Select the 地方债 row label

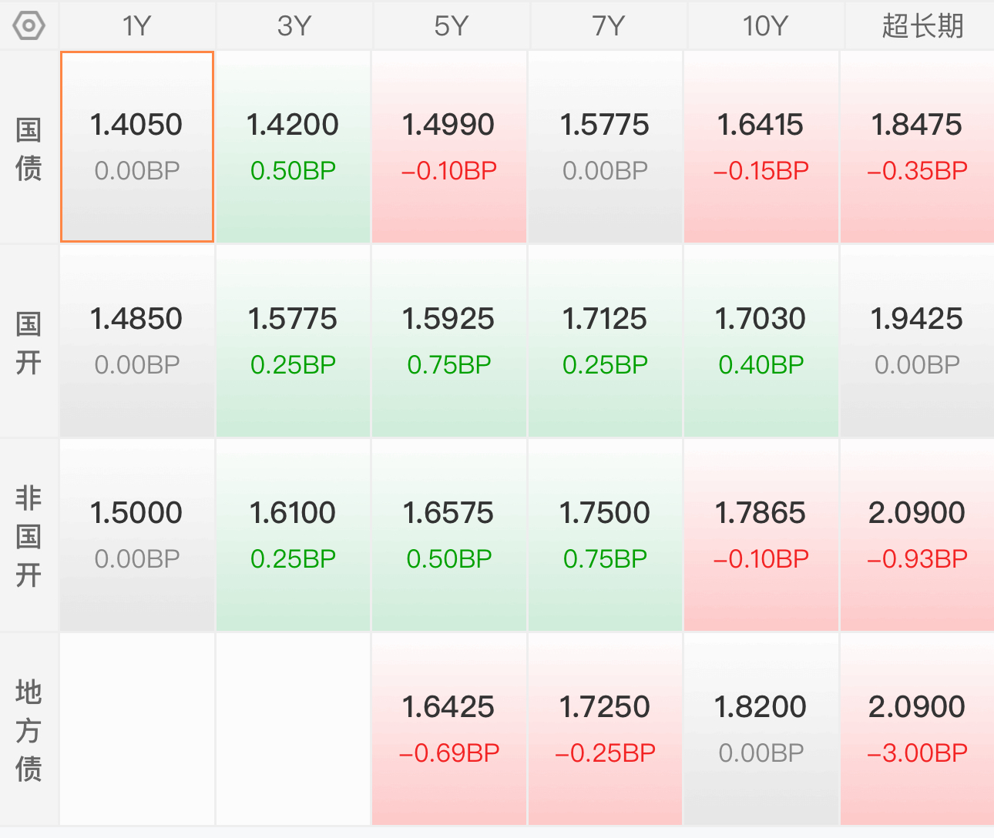29,729
